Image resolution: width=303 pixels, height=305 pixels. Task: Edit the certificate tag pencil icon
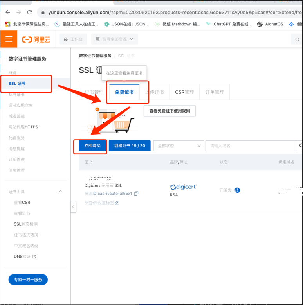pyautogui.click(x=117, y=203)
